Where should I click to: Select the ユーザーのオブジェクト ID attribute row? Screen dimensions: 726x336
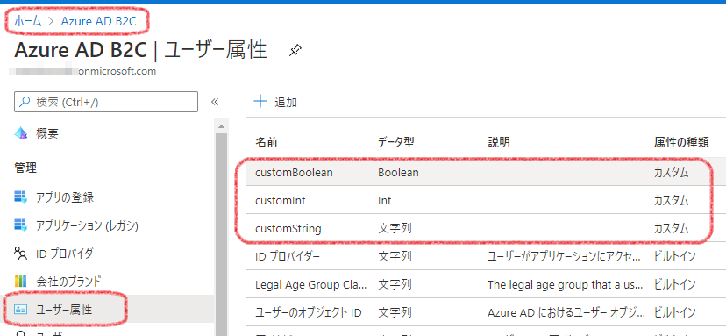[486, 311]
